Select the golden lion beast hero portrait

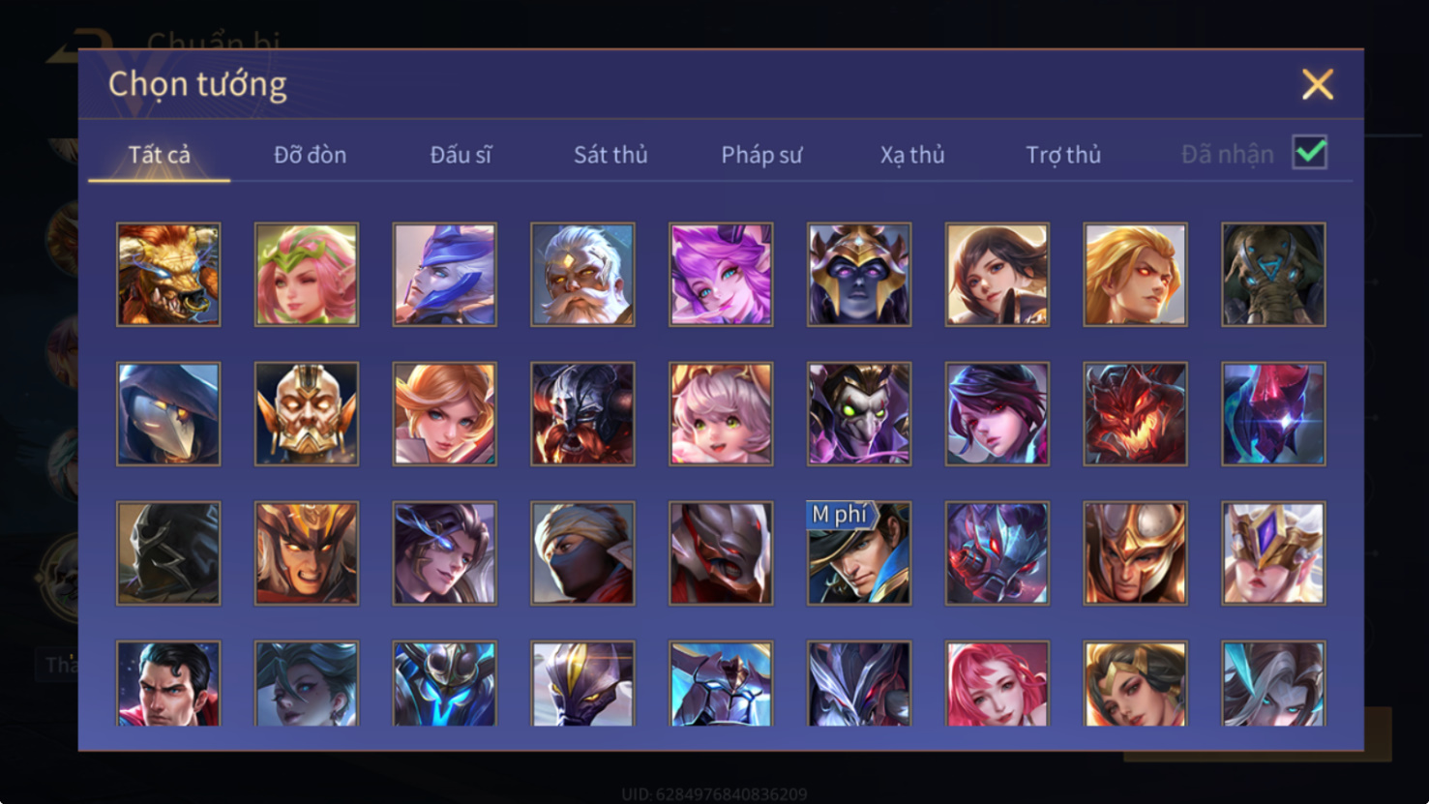pyautogui.click(x=168, y=275)
